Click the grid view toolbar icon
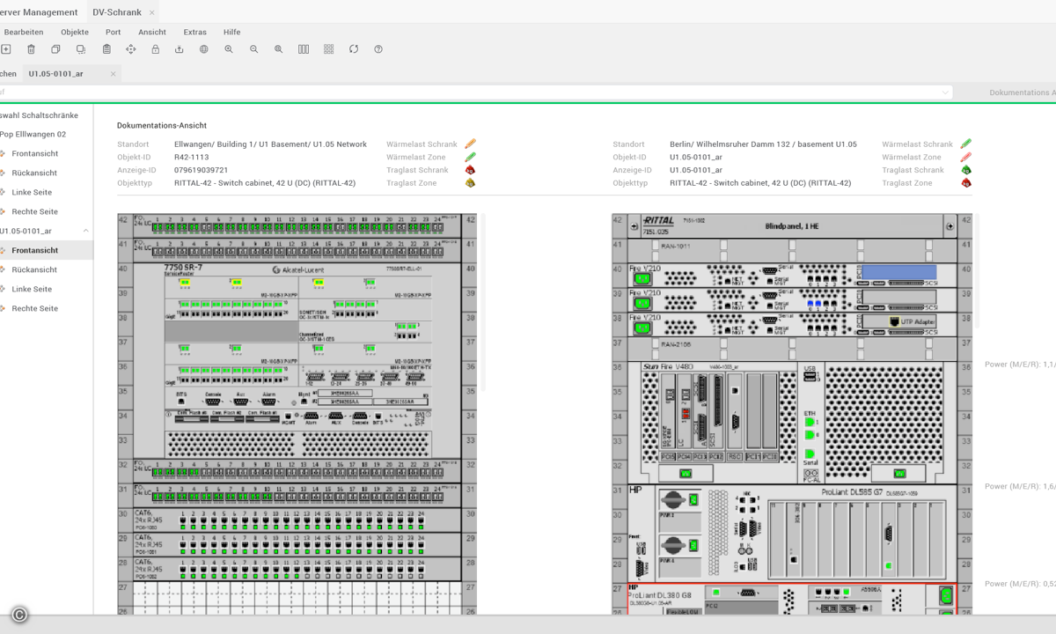 click(329, 49)
